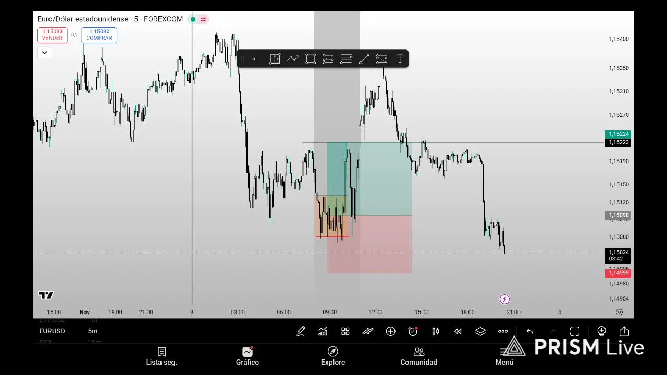Click the 1,15400 price scale label
This screenshot has width=667, height=375.
click(619, 39)
